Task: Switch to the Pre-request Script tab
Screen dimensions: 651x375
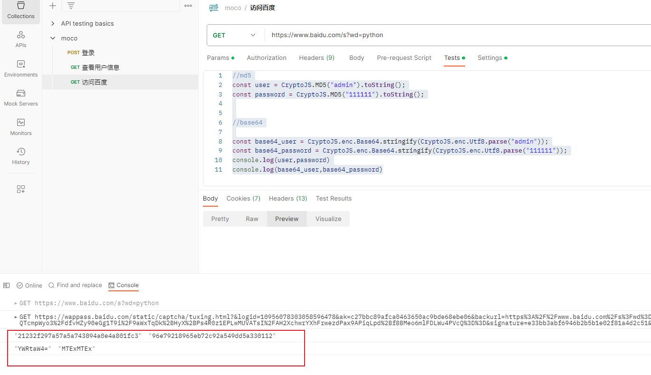Action: (x=404, y=58)
